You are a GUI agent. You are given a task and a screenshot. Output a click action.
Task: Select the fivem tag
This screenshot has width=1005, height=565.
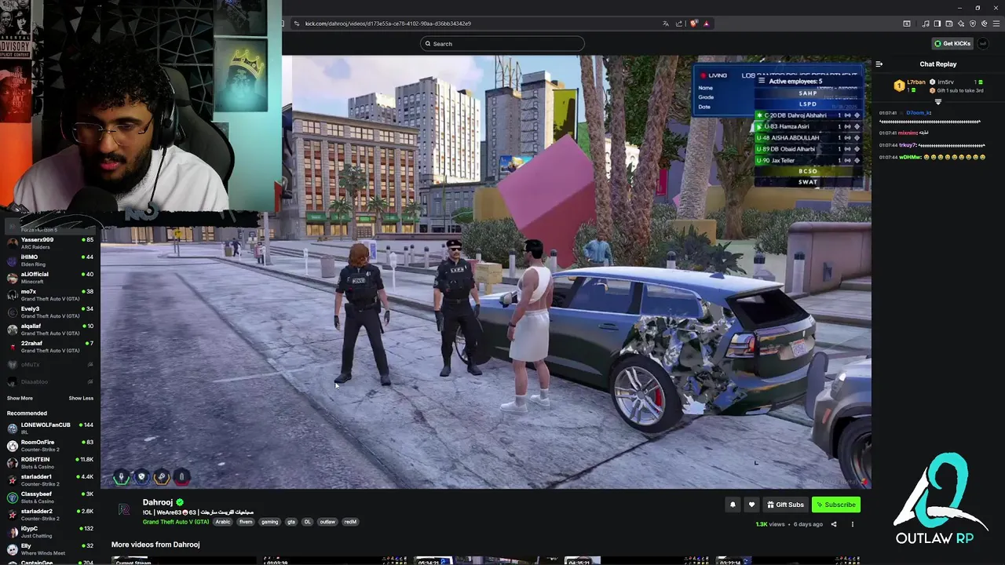[x=246, y=522]
